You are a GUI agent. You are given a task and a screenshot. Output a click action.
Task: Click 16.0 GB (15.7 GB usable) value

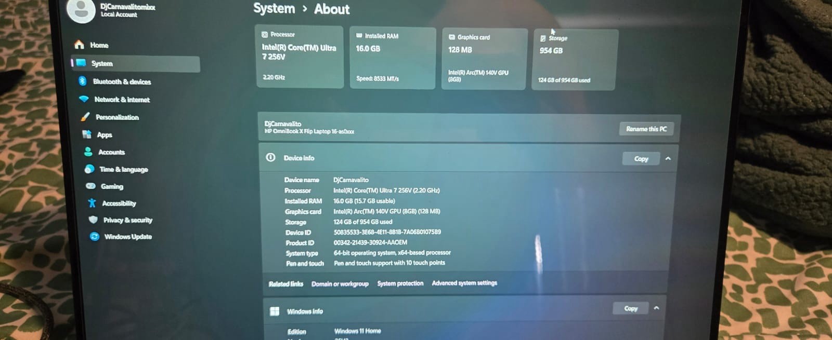tap(364, 201)
